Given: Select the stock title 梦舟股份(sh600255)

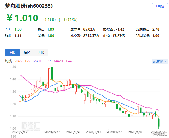Looking at the screenshot, I should [x=29, y=6].
